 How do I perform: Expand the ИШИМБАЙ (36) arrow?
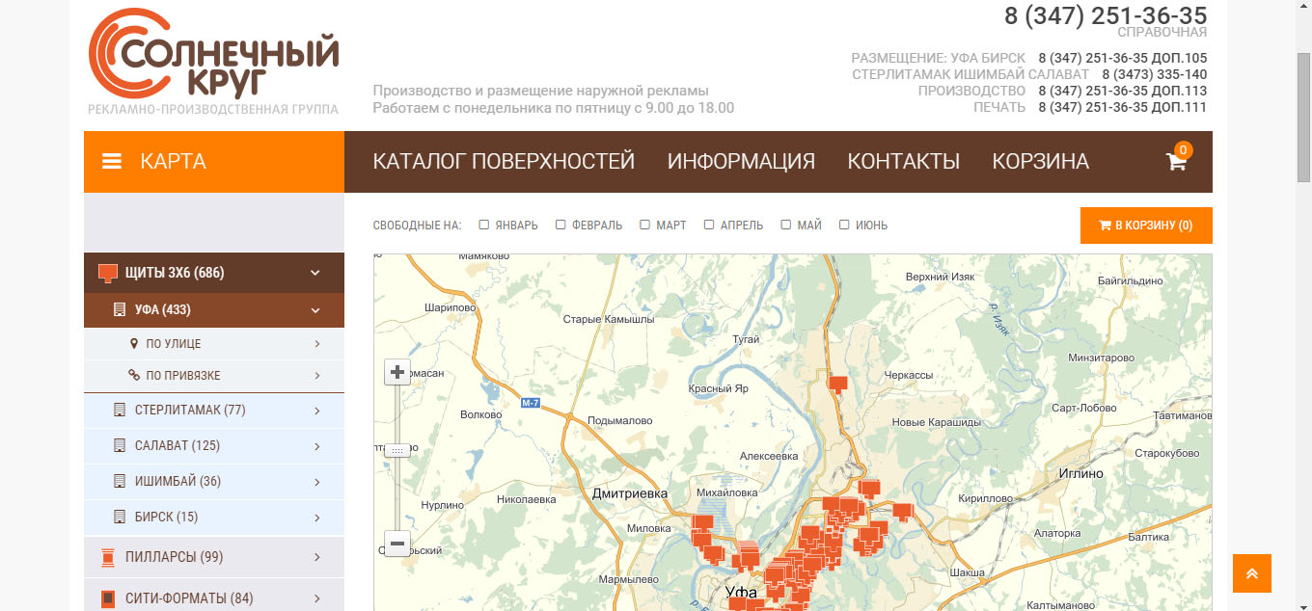coord(317,482)
